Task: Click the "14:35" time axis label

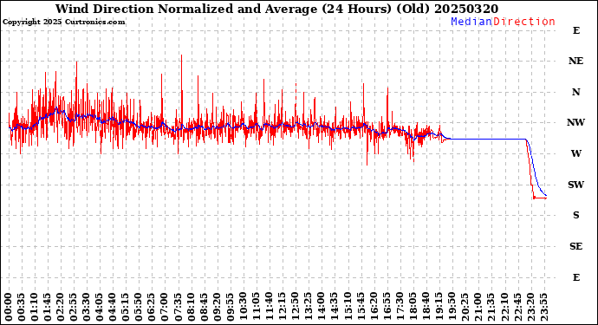Action: tap(335, 308)
